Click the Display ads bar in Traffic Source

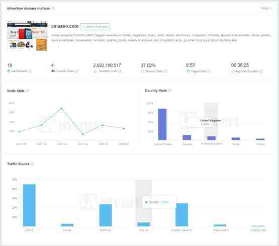tap(258, 226)
